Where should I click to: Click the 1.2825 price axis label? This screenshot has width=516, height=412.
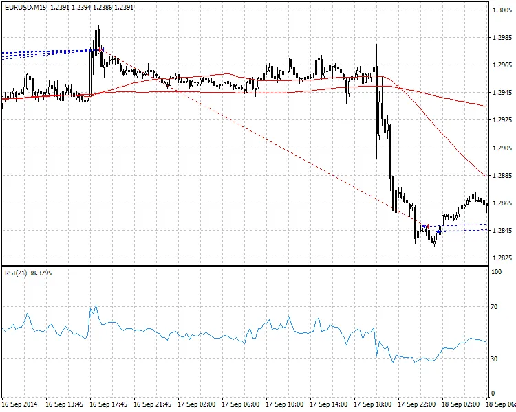[500, 258]
